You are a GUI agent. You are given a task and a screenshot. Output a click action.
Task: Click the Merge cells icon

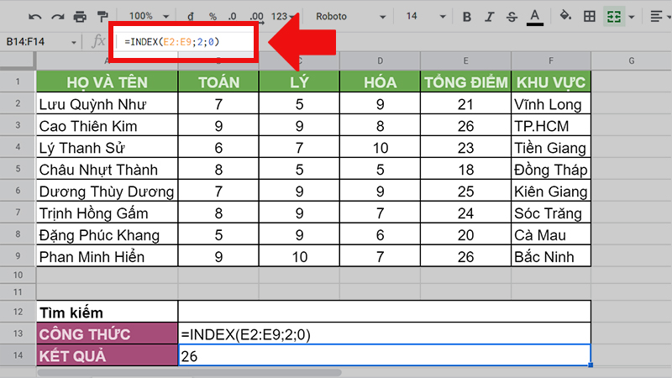614,16
